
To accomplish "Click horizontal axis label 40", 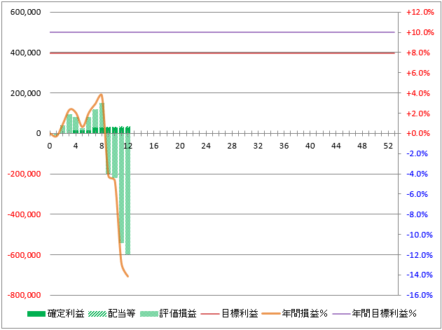I will (x=310, y=146).
